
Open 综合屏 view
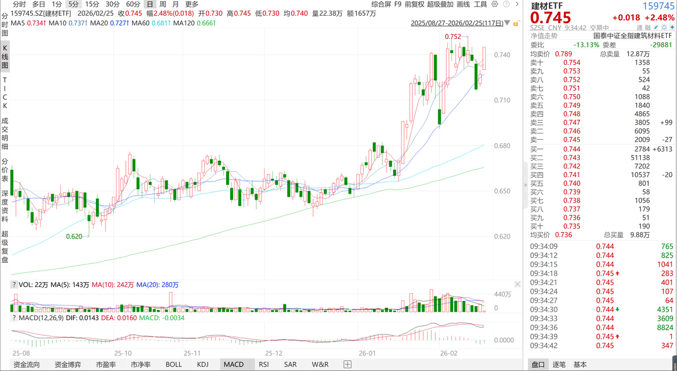[x=383, y=4]
